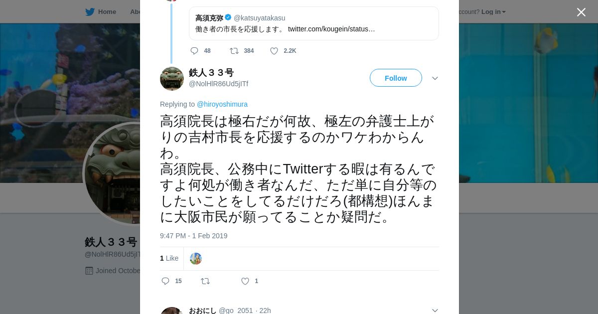This screenshot has height=314, width=598.
Task: Open the 9:47 PM - 1 Feb 2019 timestamp
Action: pyautogui.click(x=193, y=236)
